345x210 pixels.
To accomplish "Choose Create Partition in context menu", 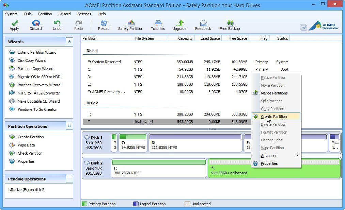I will click(276, 117).
